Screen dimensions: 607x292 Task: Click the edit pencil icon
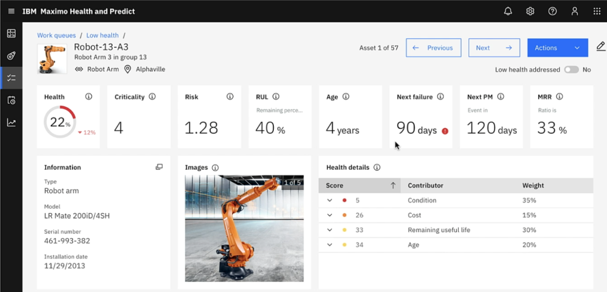(600, 46)
